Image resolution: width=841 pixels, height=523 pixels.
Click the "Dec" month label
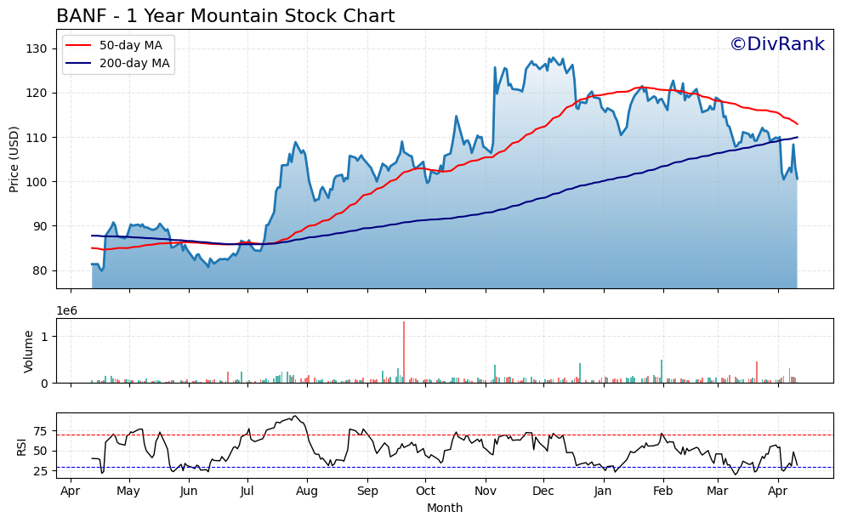click(543, 491)
